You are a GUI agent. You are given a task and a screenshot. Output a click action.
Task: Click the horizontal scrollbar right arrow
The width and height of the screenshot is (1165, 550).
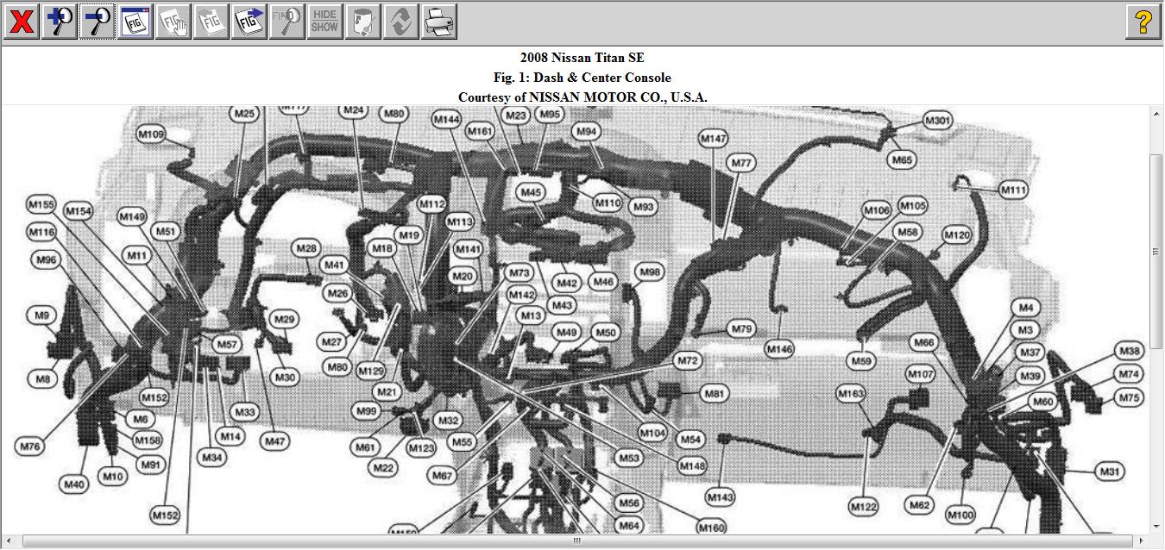point(1142,541)
